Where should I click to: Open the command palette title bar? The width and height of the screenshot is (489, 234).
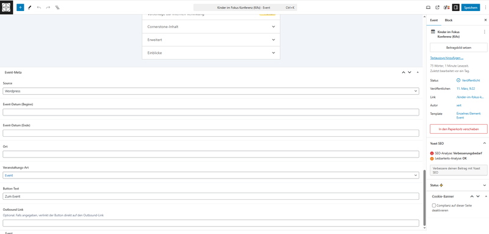(x=245, y=7)
